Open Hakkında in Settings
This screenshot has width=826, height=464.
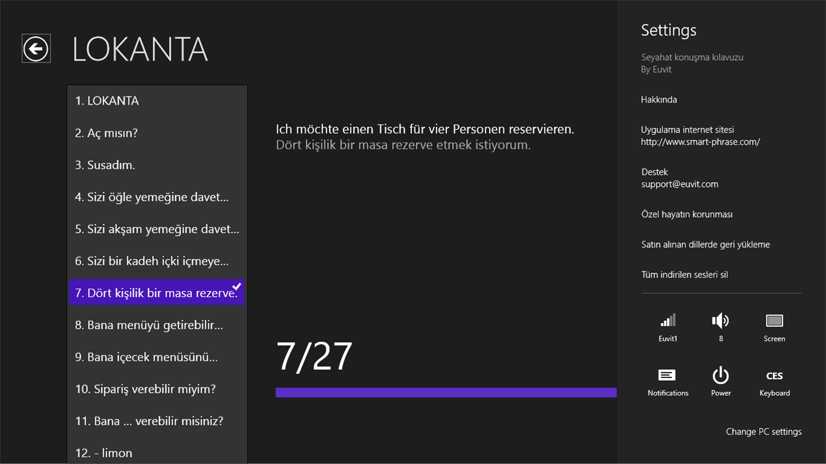click(x=659, y=100)
